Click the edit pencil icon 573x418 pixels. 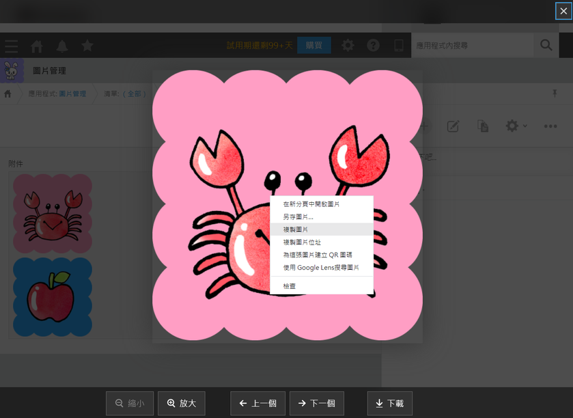pos(453,126)
